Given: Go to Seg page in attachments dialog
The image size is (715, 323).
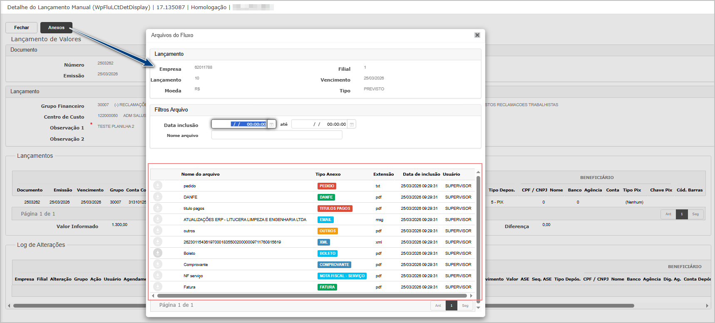Looking at the screenshot, I should coord(465,306).
